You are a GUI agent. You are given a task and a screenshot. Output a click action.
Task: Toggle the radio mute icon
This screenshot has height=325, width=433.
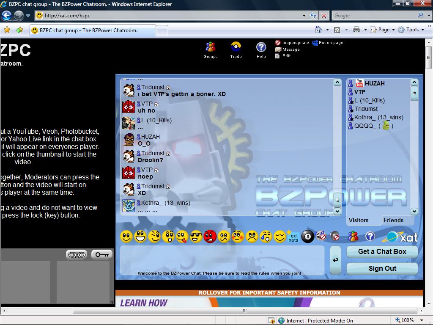coord(321,236)
